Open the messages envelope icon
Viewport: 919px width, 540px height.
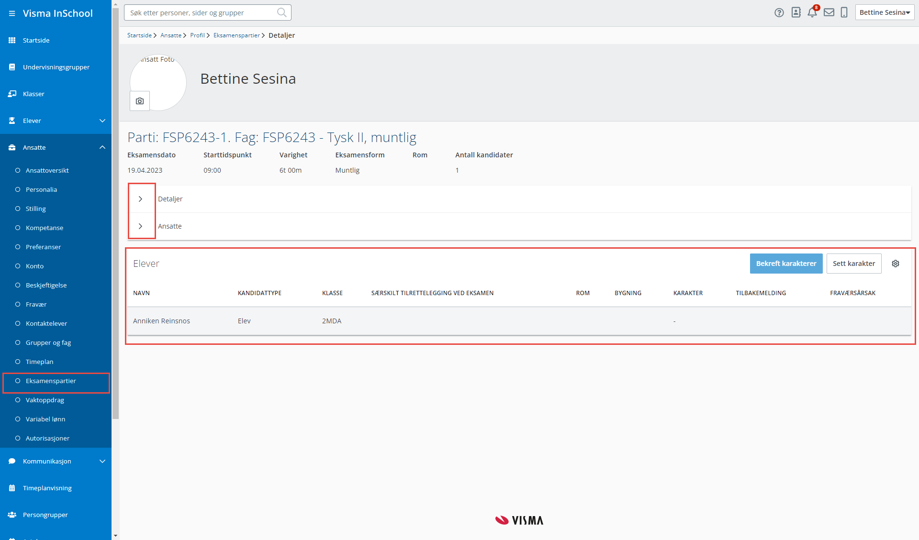(829, 13)
